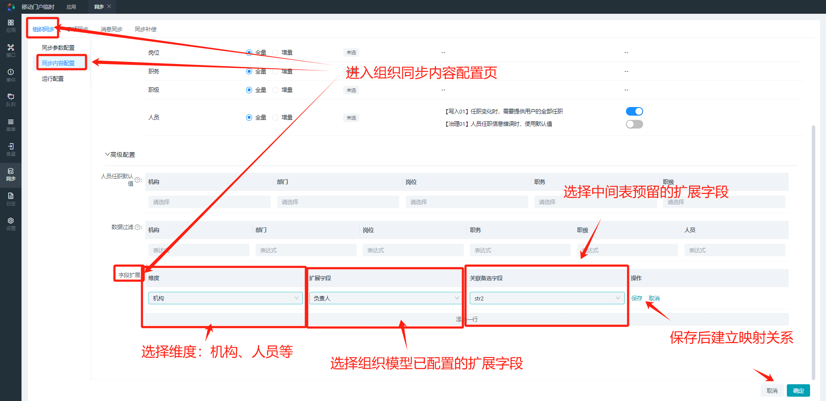Click the 添加一行 button
826x401 pixels.
(x=467, y=319)
